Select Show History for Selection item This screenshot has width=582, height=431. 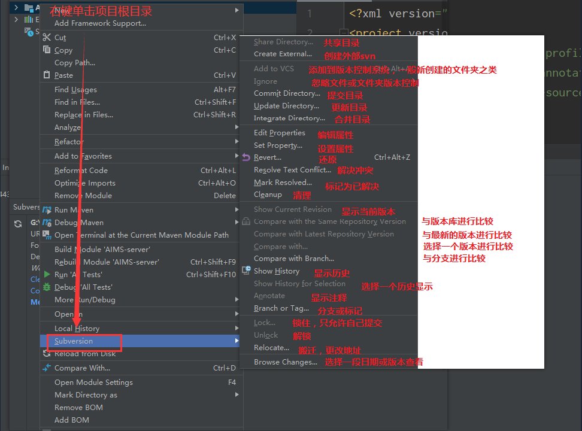pyautogui.click(x=299, y=283)
